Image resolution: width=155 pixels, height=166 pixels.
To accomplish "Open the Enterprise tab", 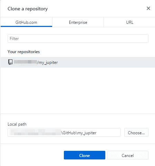I will (78, 22).
